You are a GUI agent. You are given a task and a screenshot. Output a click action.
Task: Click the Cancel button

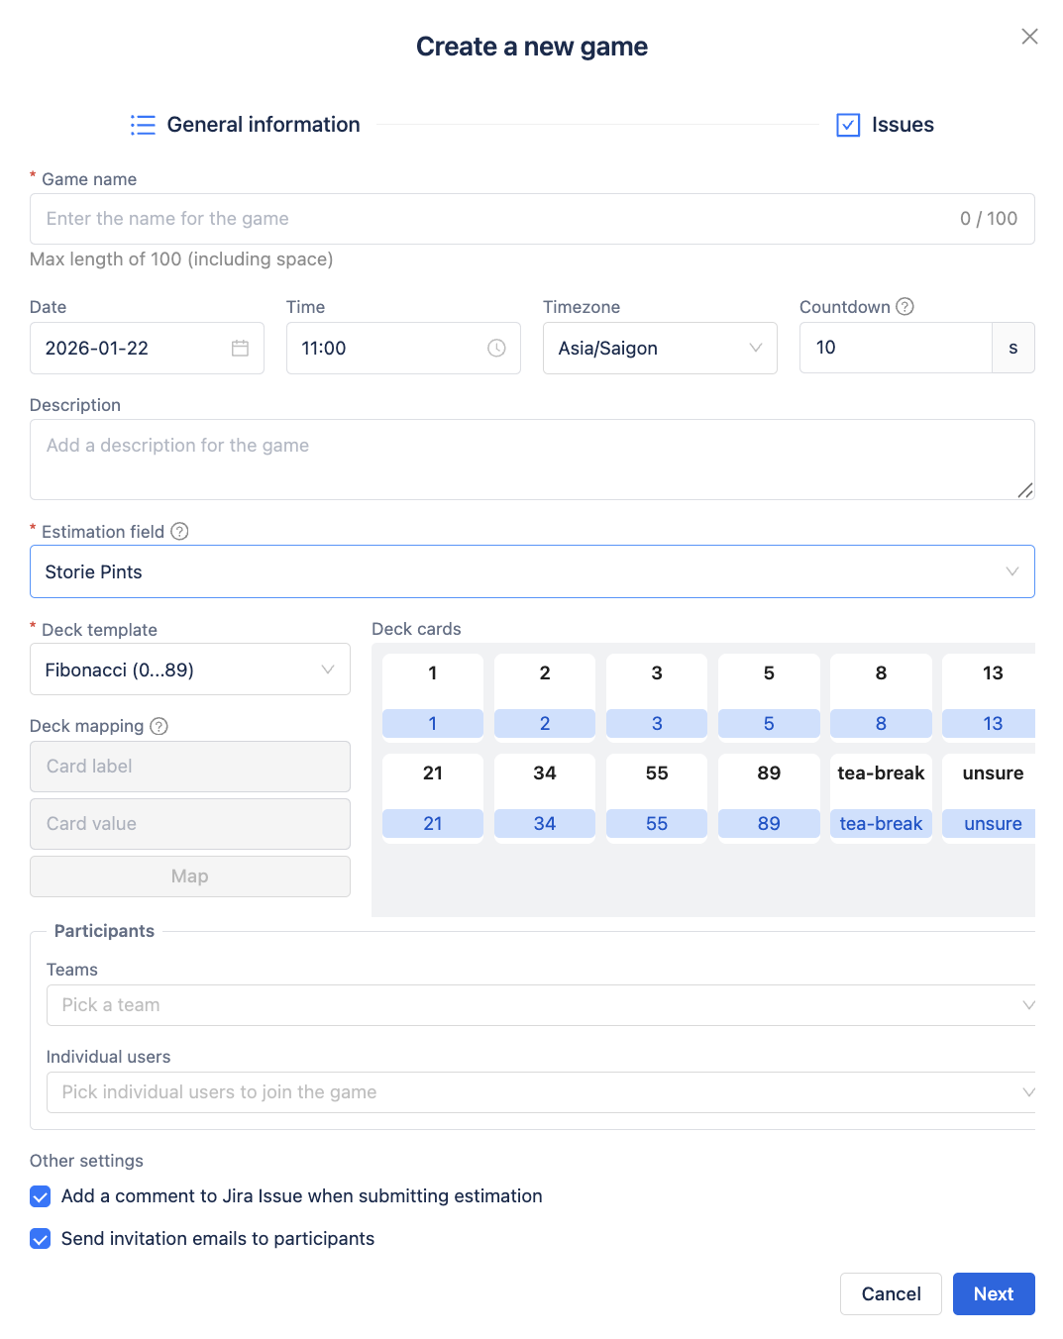890,1293
